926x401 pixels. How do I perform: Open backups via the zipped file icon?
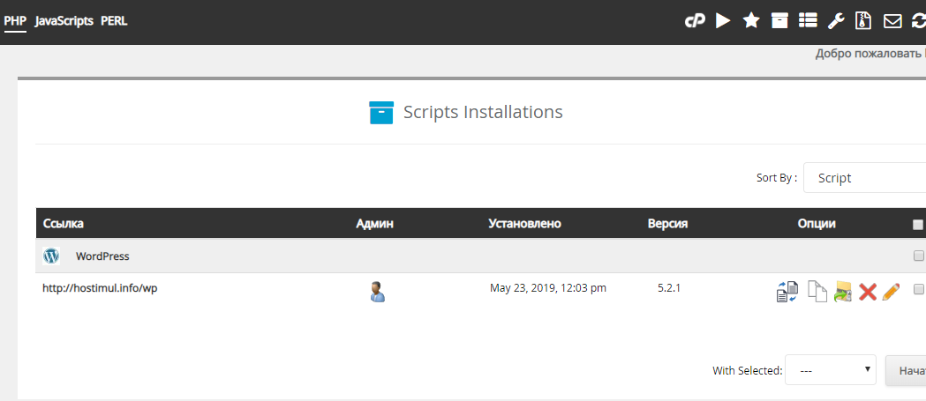tap(864, 21)
